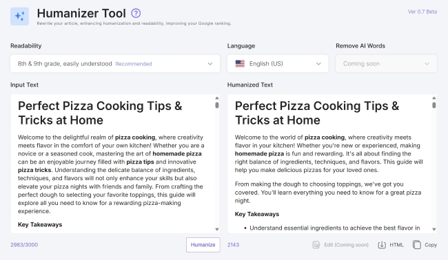
Task: Click 'Key Takeaways' heading in Input Text
Action: [40, 225]
